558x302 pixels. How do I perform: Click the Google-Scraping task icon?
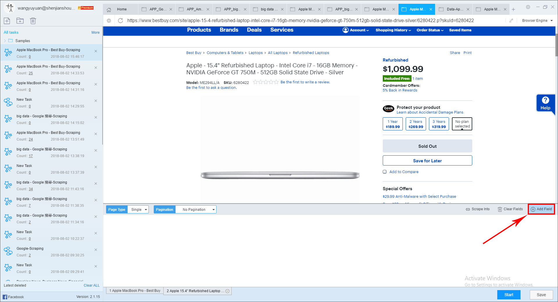coord(8,251)
